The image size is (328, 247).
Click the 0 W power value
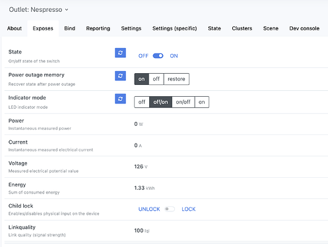[x=139, y=124]
